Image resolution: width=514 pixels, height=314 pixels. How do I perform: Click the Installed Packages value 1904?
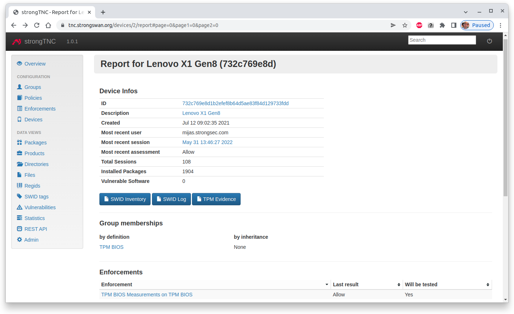[188, 171]
